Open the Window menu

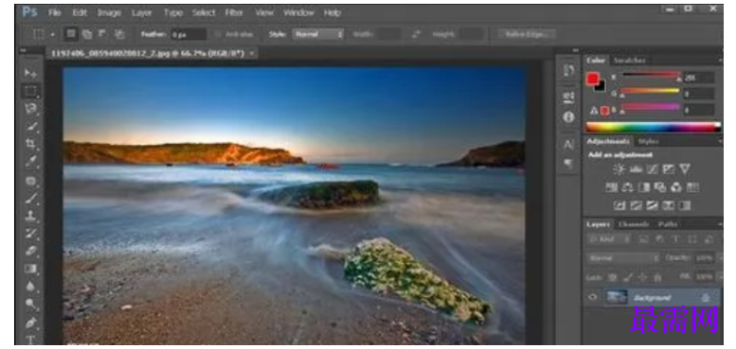298,12
